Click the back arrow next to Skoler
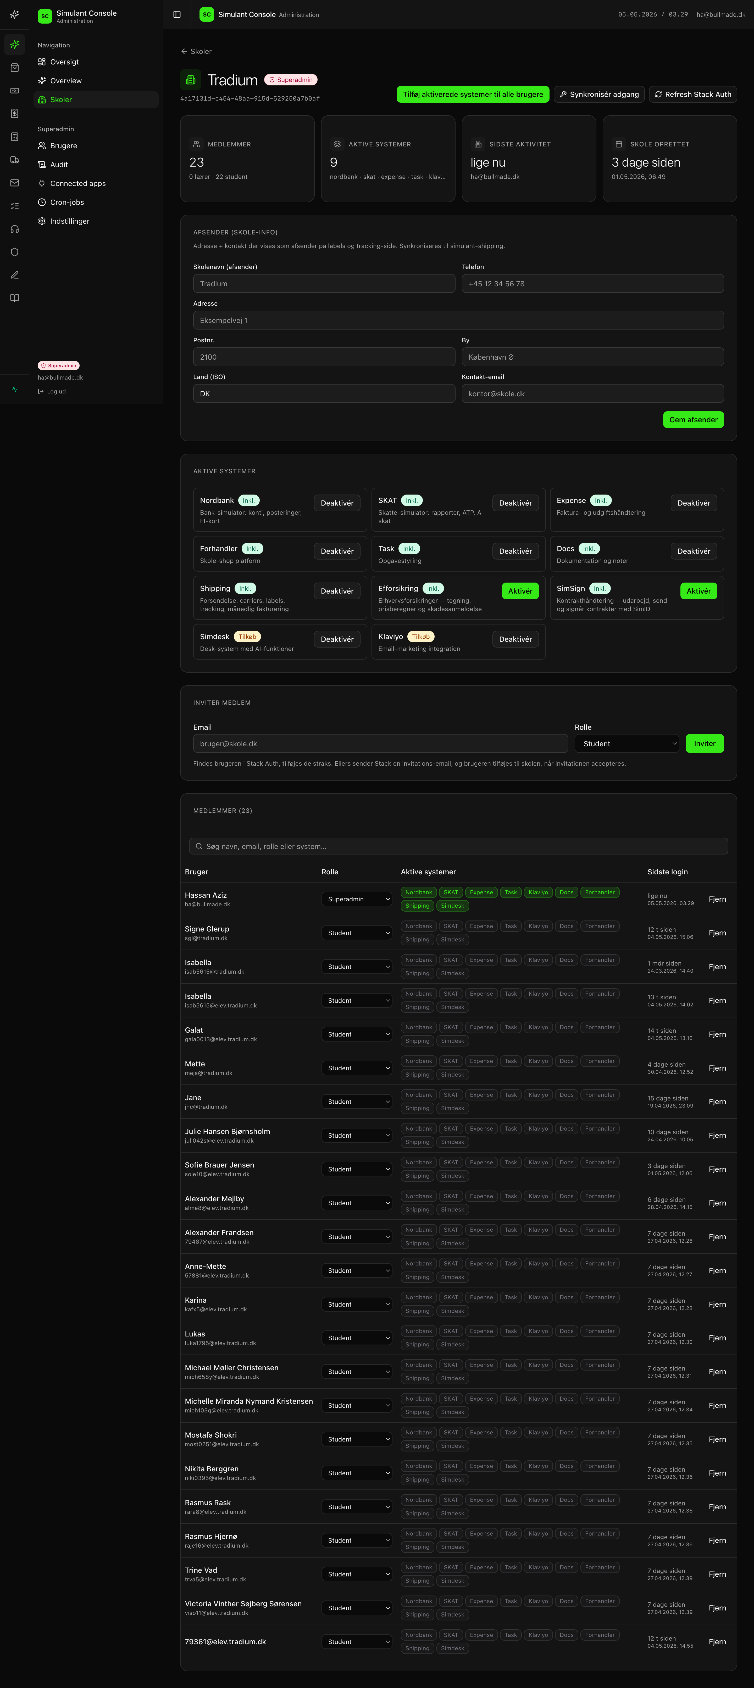 184,51
